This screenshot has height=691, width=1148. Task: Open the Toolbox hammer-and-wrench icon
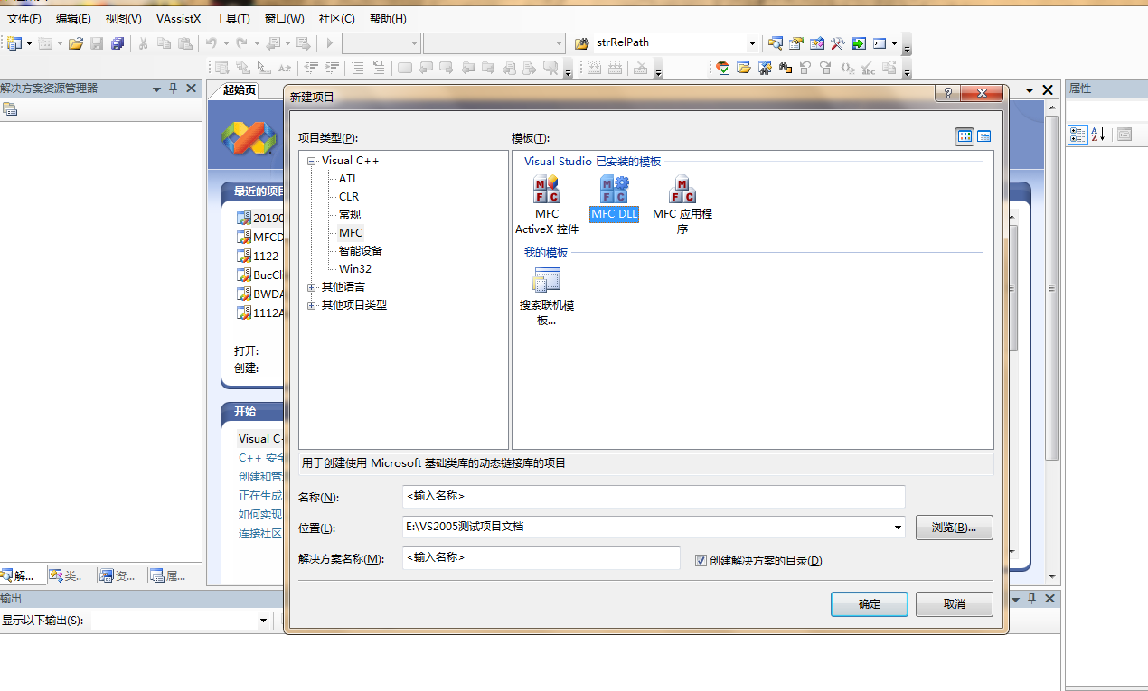pos(837,43)
